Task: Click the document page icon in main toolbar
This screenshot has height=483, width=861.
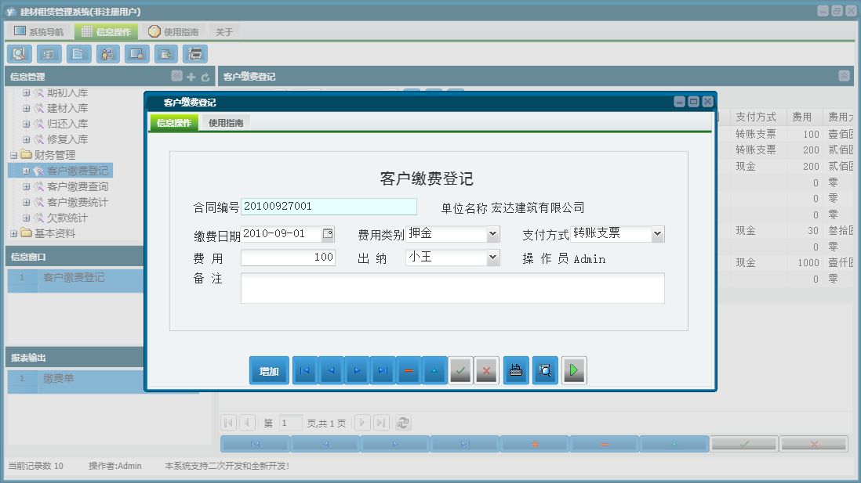Action: (78, 54)
